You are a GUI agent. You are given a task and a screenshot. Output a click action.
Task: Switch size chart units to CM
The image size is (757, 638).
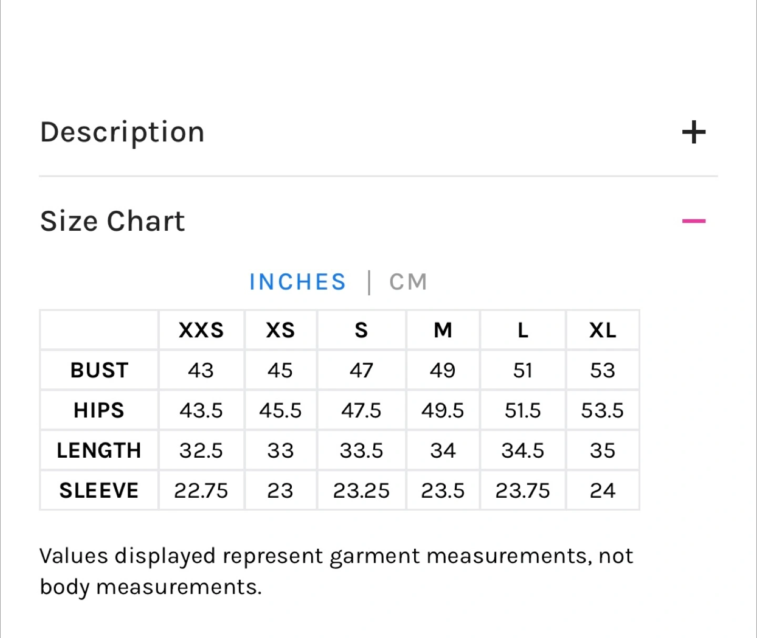point(408,282)
